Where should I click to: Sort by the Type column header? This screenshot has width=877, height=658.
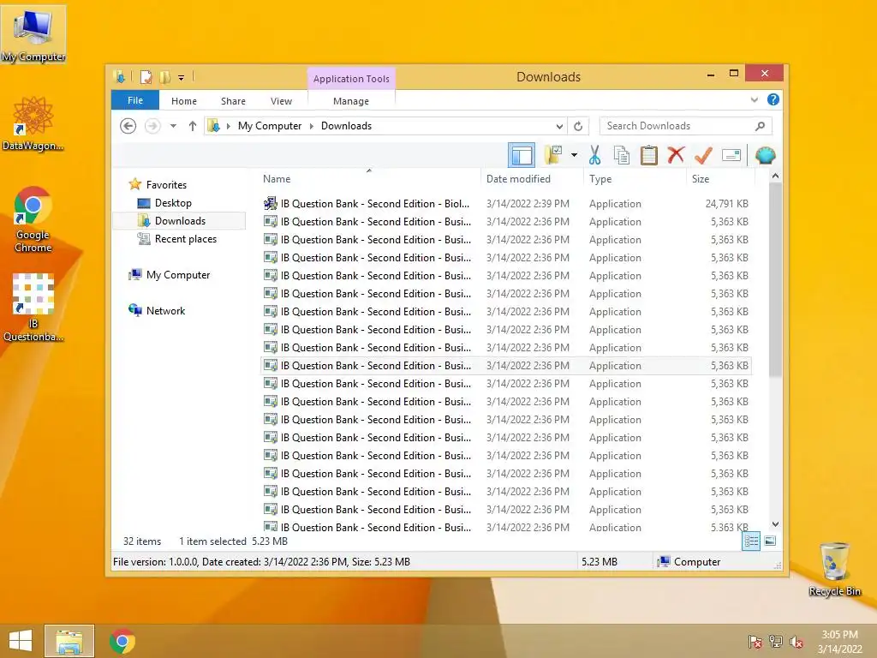(x=635, y=178)
